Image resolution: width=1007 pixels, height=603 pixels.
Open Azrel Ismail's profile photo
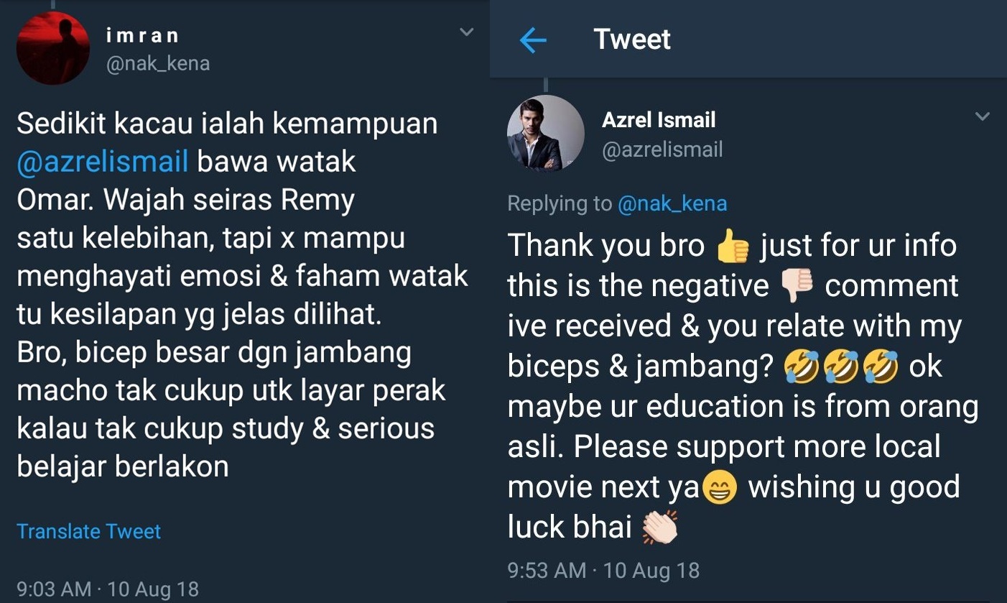click(545, 133)
